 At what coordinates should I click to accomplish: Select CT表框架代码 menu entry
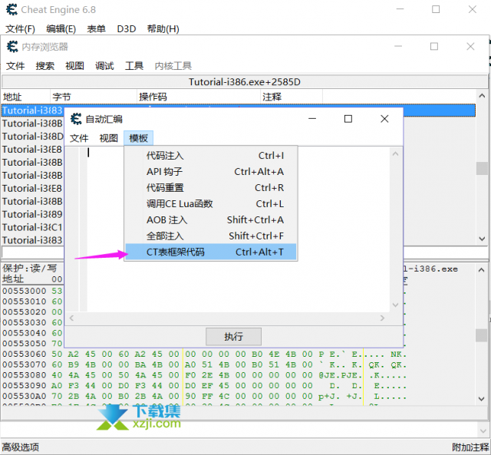211,252
